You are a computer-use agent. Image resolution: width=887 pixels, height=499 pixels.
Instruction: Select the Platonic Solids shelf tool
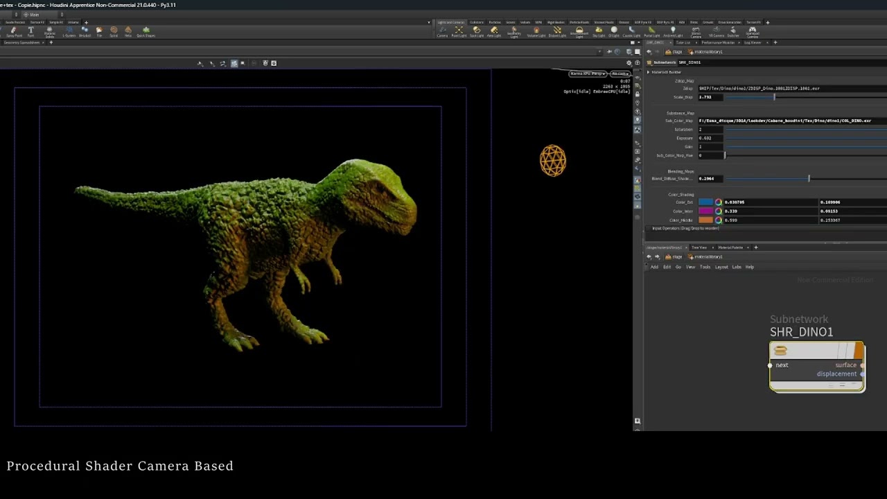point(50,33)
